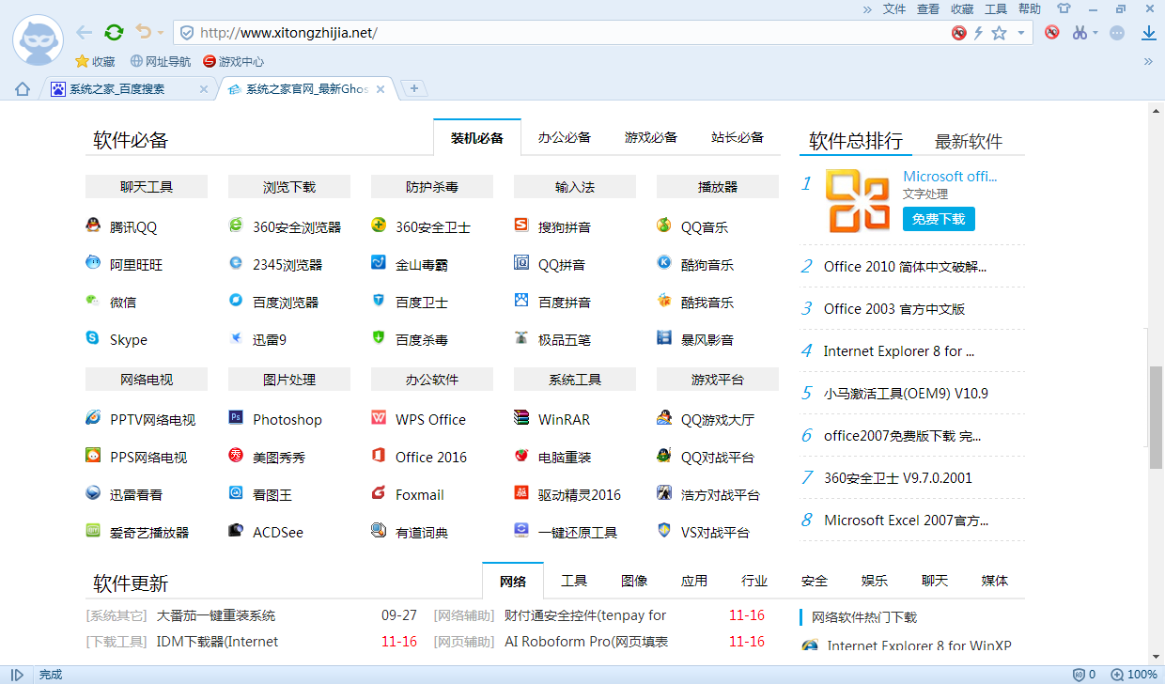1165x684 pixels.
Task: Click the Office 2016 icon
Action: pos(379,456)
